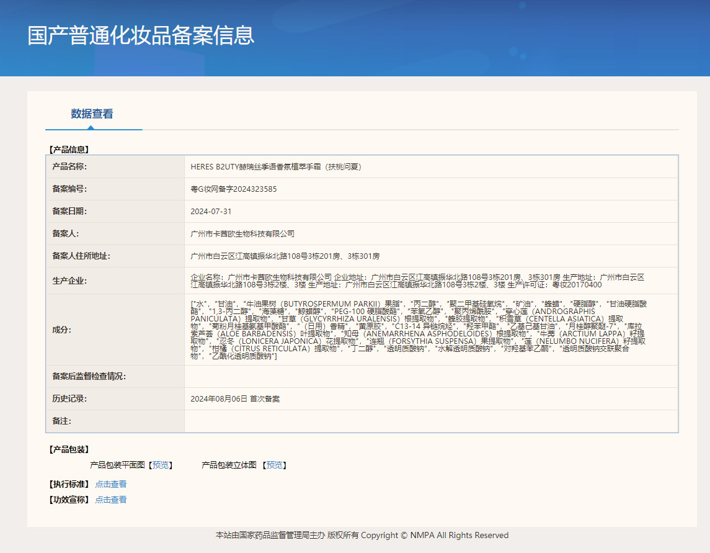Viewport: 710px width, 553px height.
Task: Click the empty 备案后监督检查情况 value cell
Action: 430,376
